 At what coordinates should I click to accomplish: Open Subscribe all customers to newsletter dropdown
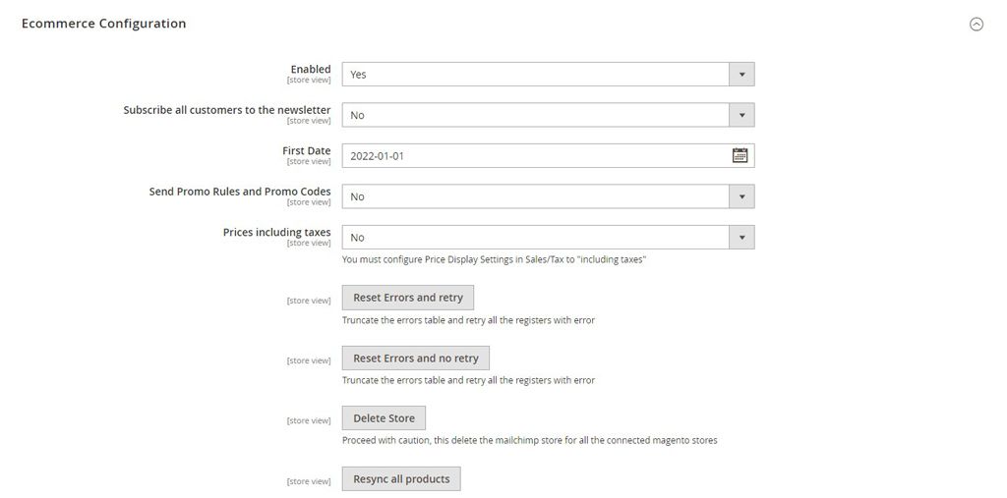pyautogui.click(x=549, y=115)
